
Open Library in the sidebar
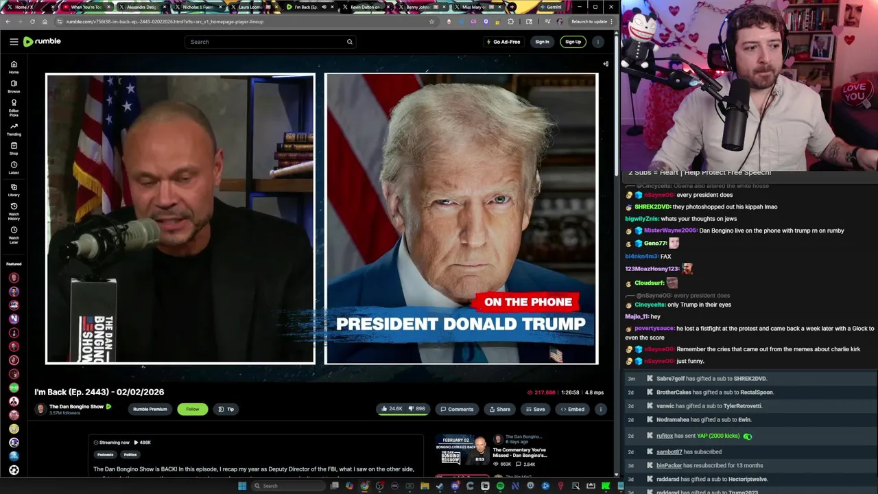[14, 190]
